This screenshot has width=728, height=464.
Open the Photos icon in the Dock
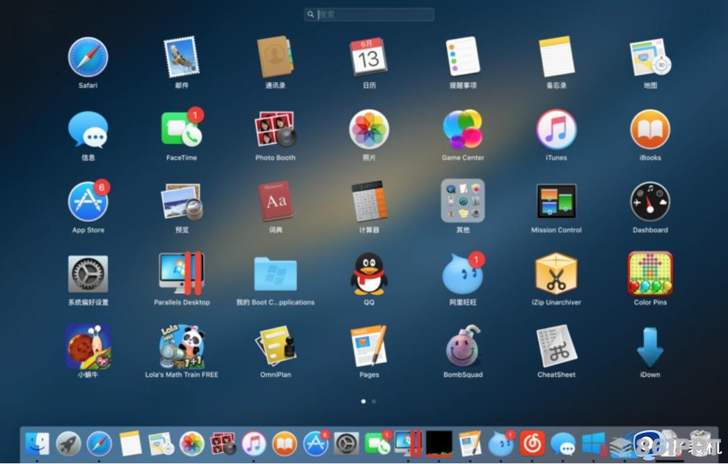[x=192, y=444]
